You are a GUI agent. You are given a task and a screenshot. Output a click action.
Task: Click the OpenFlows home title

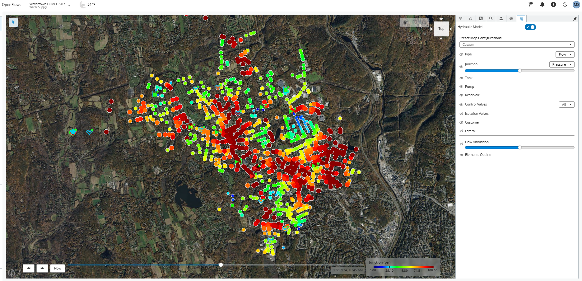12,5
